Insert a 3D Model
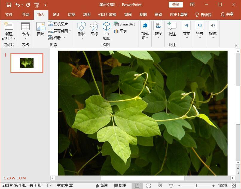The width and height of the screenshot is (241, 189). coord(106,31)
